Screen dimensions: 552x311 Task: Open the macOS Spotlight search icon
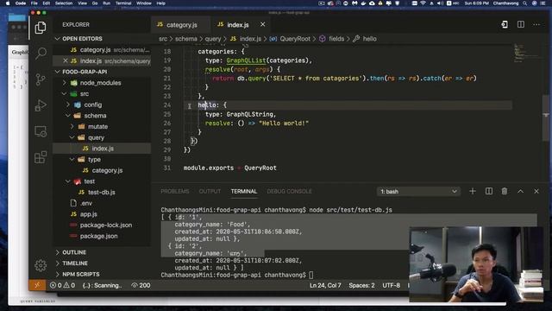[x=525, y=3]
